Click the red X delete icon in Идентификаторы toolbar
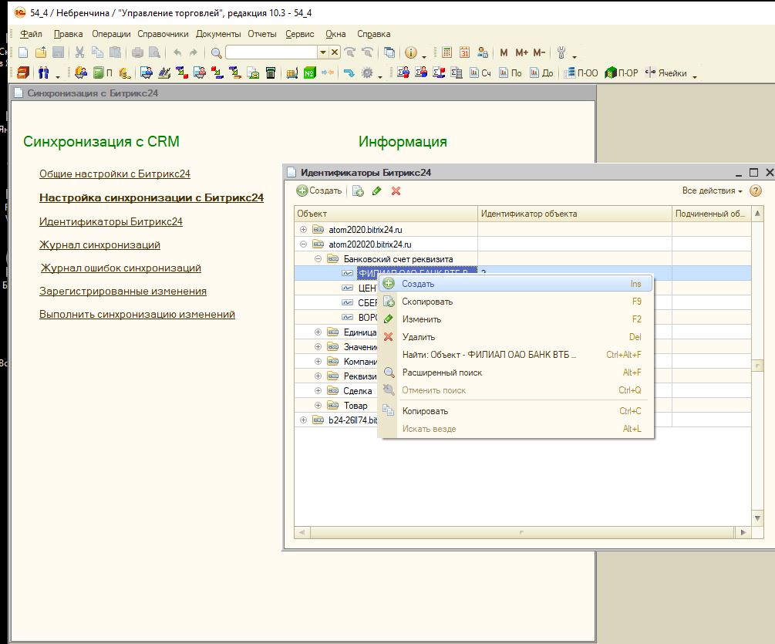The image size is (775, 644). click(x=396, y=191)
